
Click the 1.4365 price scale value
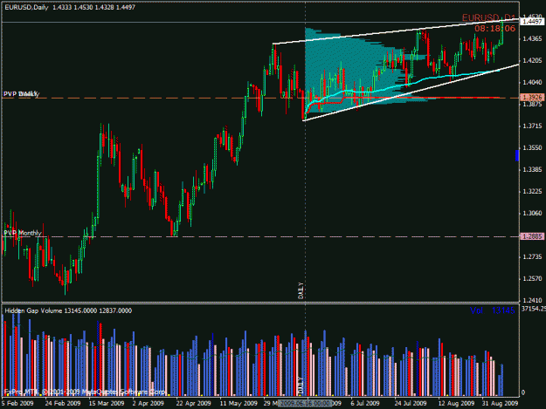532,38
